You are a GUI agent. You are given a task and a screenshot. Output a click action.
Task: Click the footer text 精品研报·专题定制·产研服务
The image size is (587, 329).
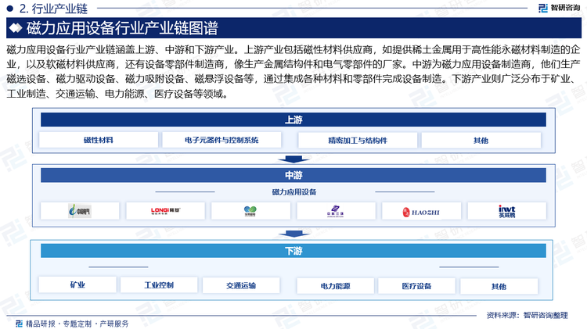77,324
